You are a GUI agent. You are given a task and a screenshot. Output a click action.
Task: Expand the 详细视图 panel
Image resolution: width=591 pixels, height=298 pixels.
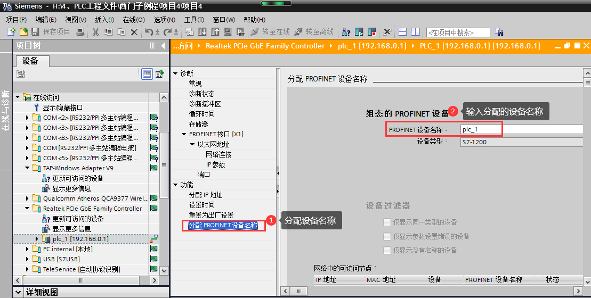tap(18, 292)
